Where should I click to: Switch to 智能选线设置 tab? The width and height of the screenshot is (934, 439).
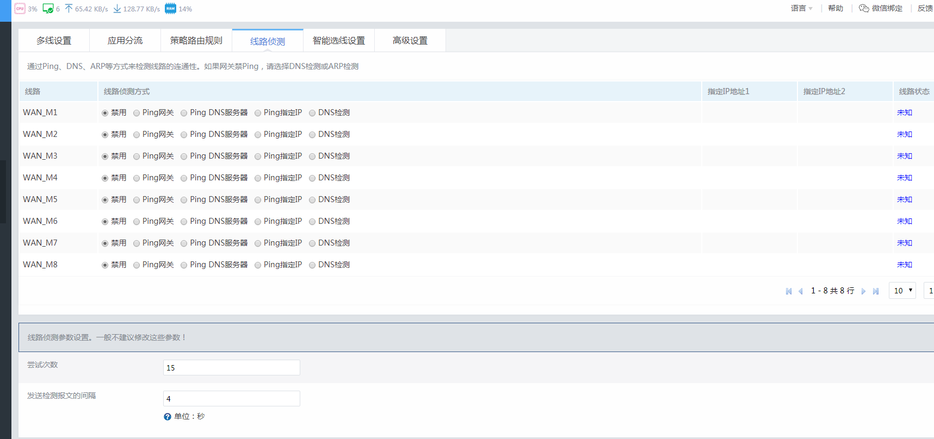(x=339, y=41)
